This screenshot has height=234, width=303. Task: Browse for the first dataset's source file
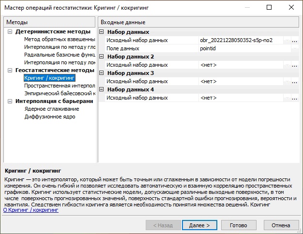coord(295,41)
